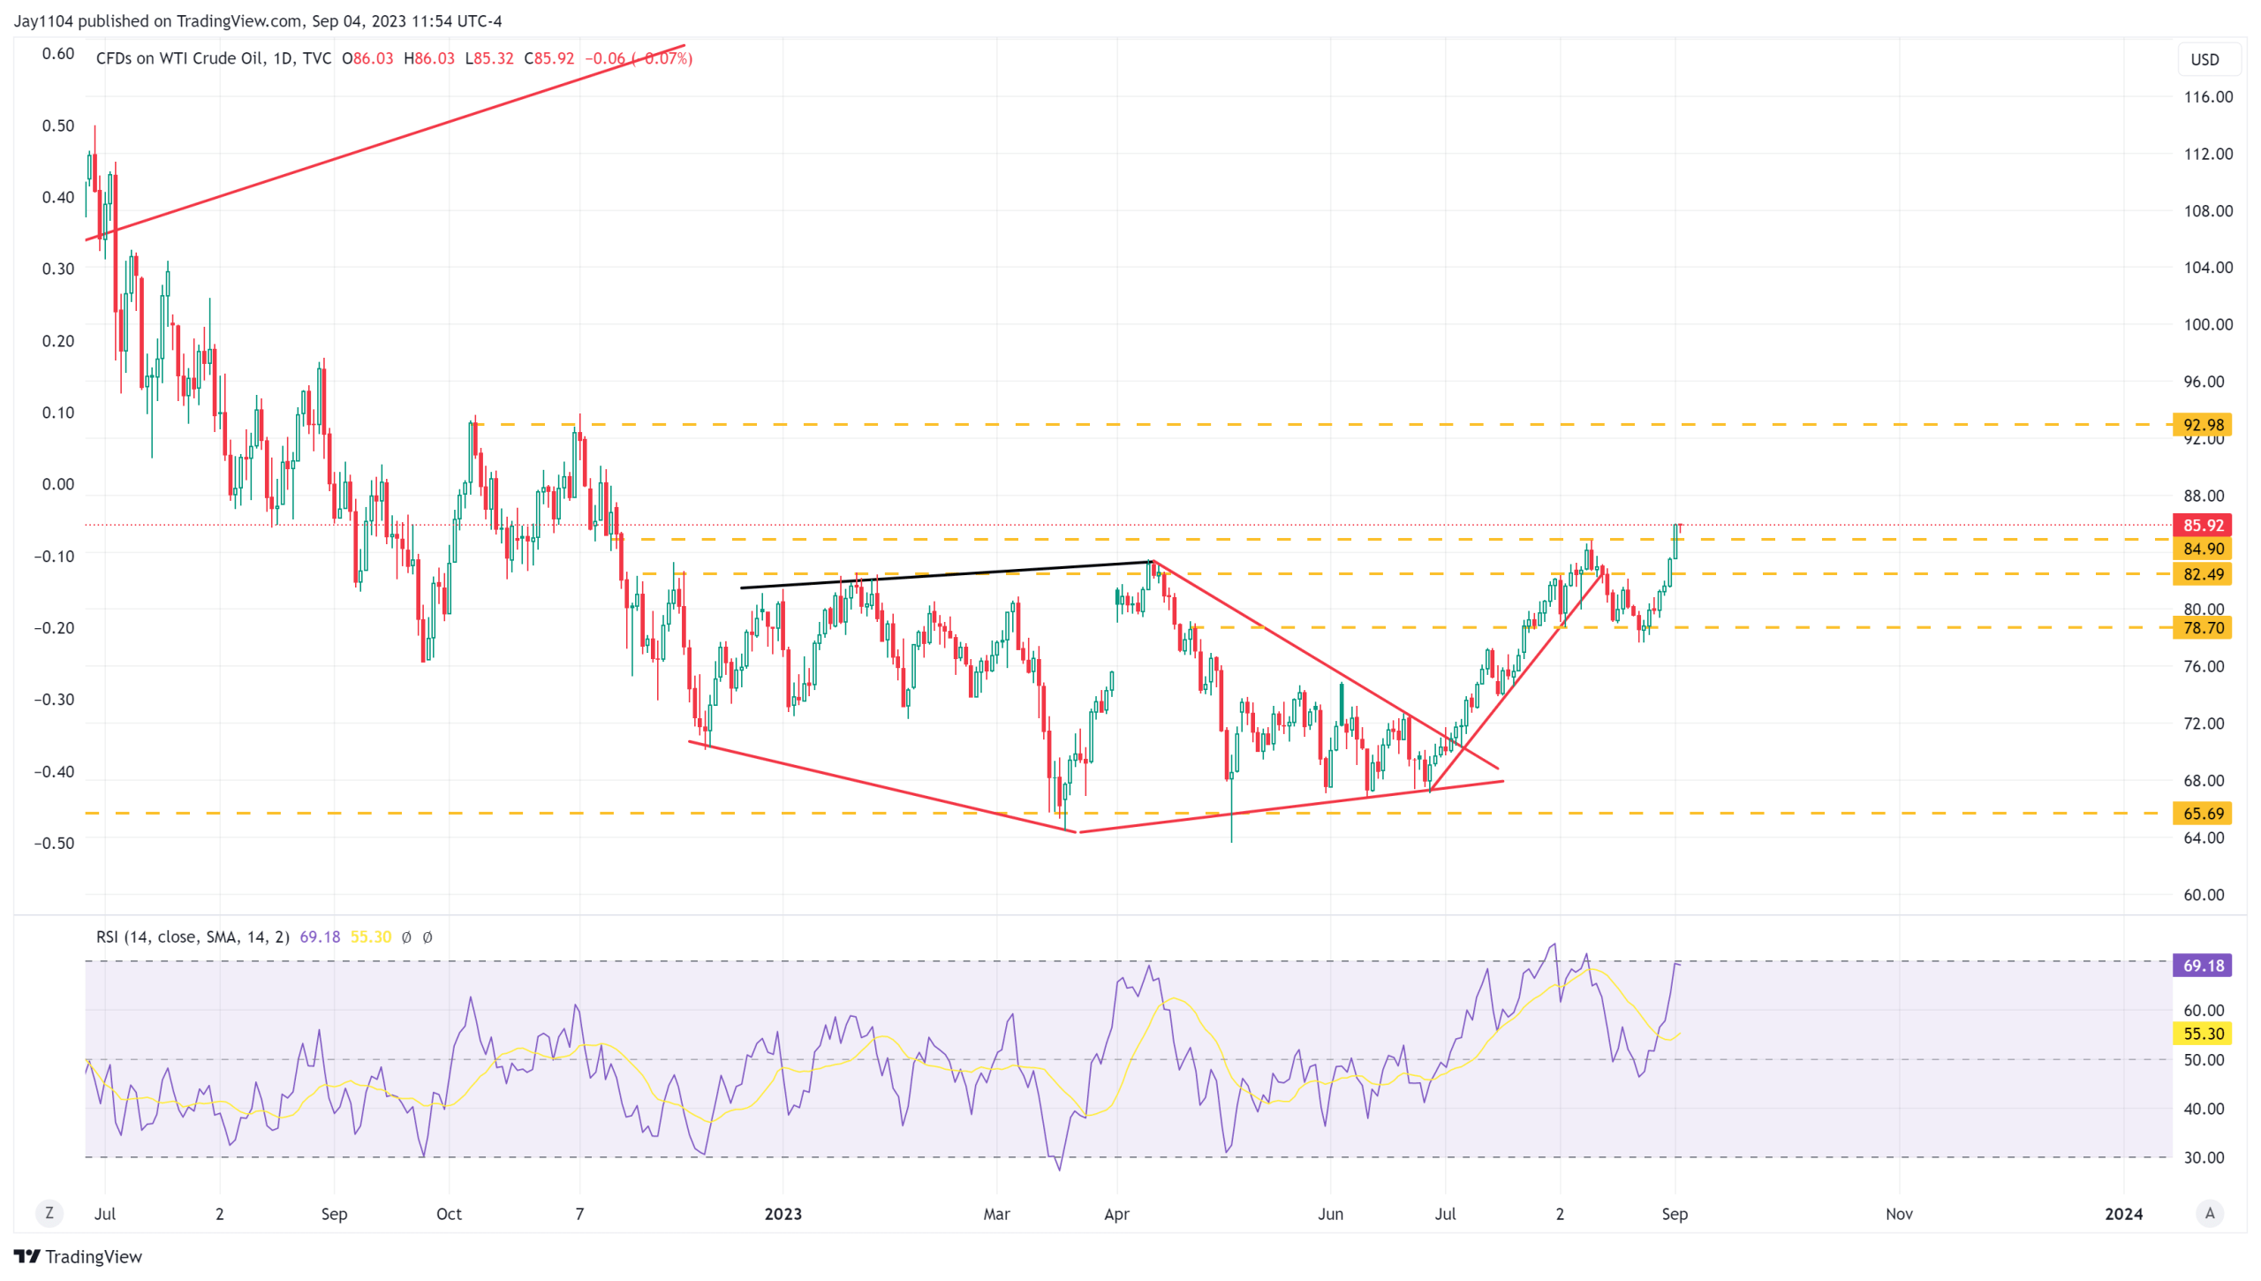Click the Oct label on the time axis
2261x1281 pixels.
[x=449, y=1214]
